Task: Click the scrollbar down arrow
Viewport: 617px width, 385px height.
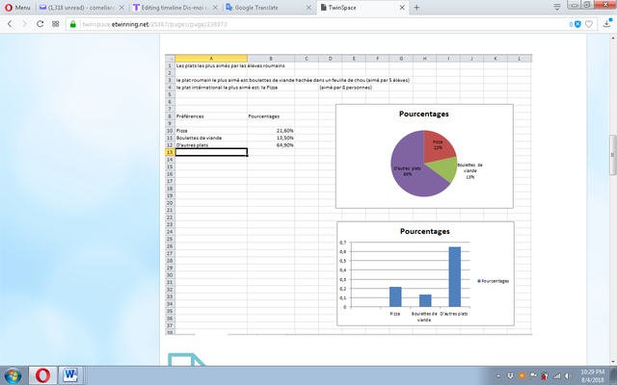Action: (x=613, y=362)
